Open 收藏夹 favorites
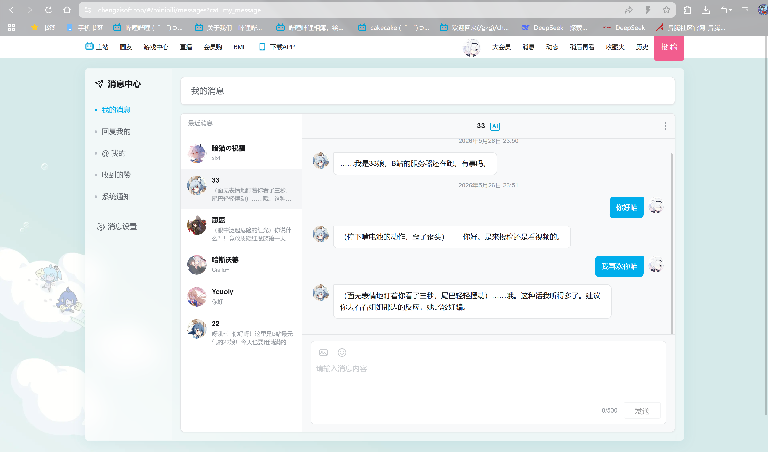Image resolution: width=768 pixels, height=452 pixels. 615,47
